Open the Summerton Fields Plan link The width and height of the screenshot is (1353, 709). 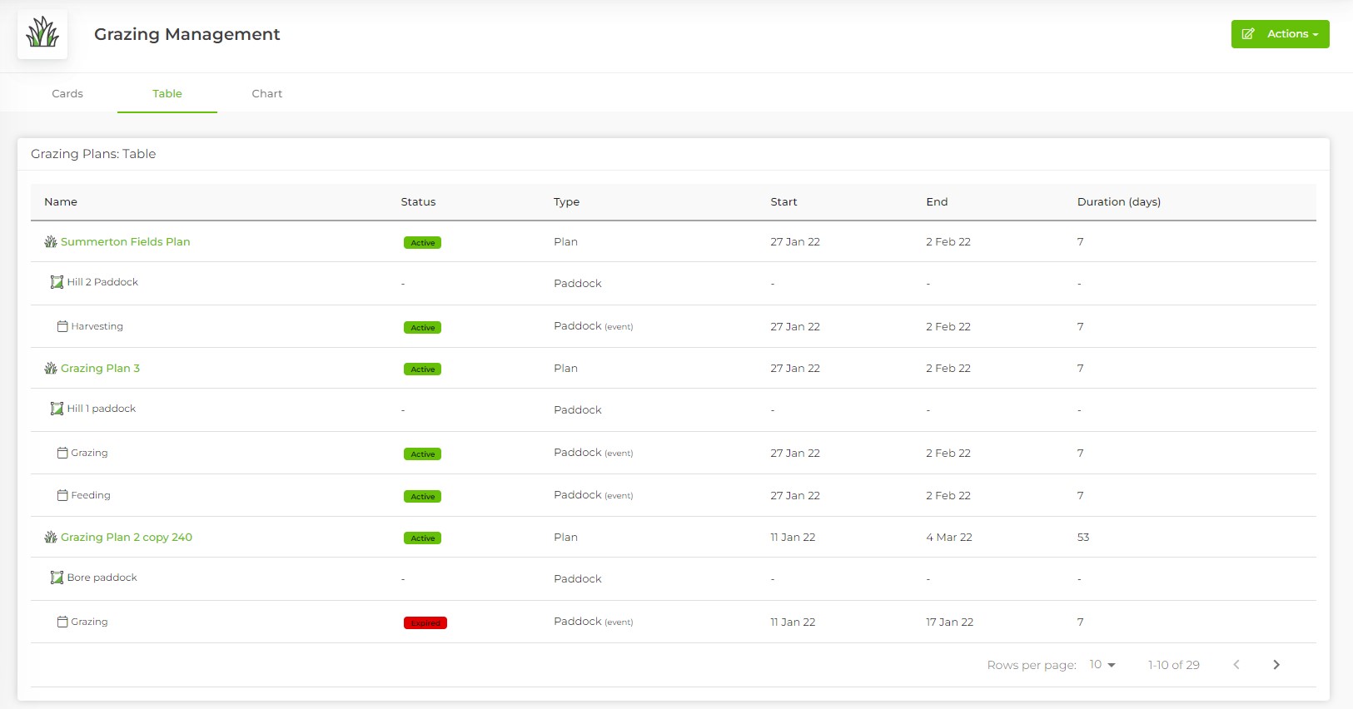coord(126,242)
